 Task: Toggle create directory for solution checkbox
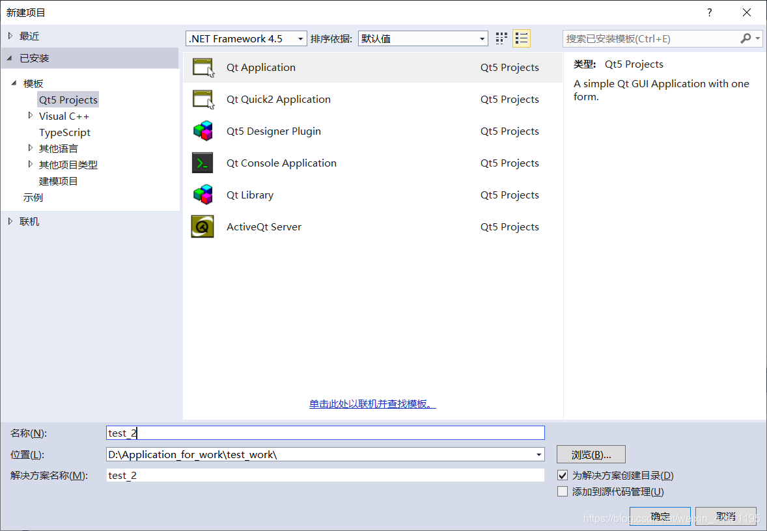point(563,475)
